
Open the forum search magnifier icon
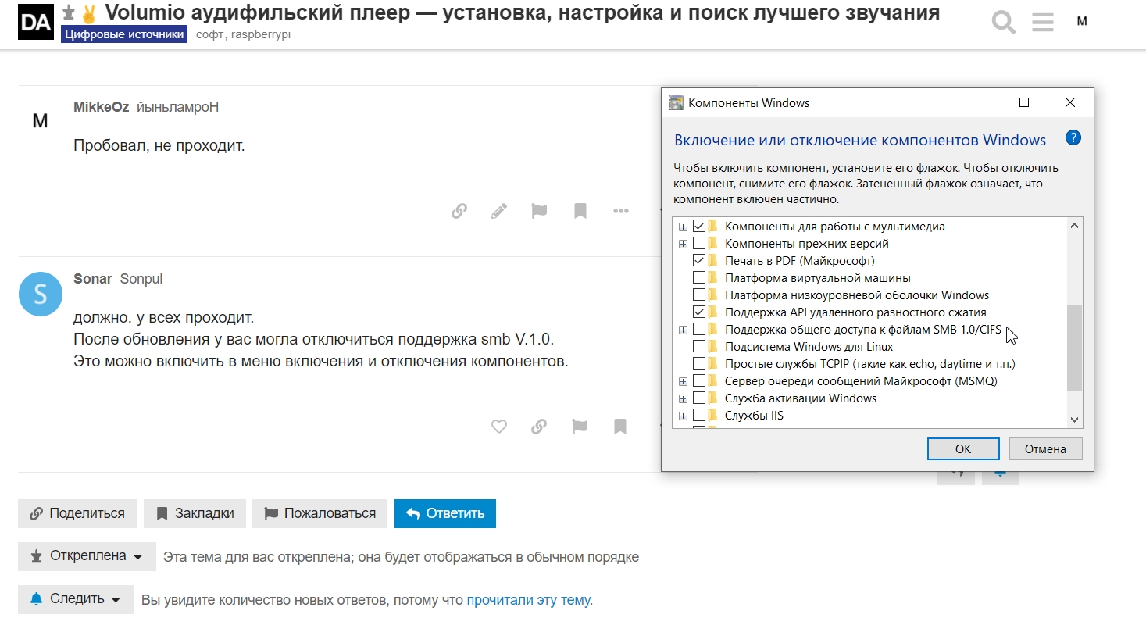tap(1004, 22)
